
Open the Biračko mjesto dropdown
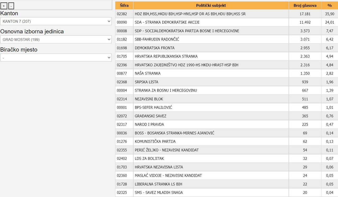click(x=56, y=58)
